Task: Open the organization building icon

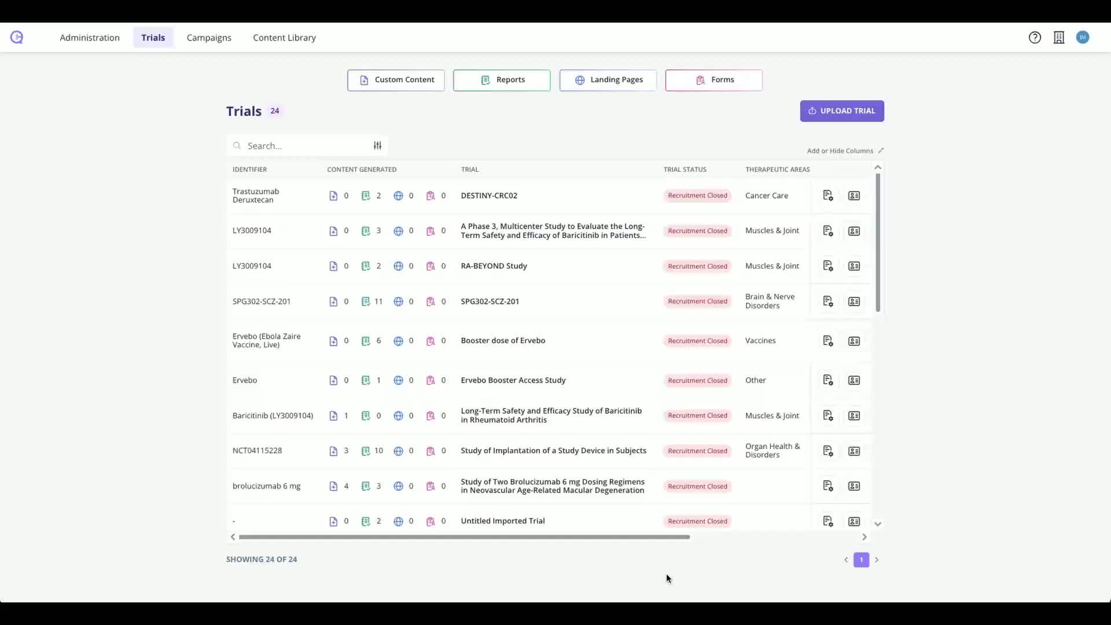Action: (x=1058, y=38)
